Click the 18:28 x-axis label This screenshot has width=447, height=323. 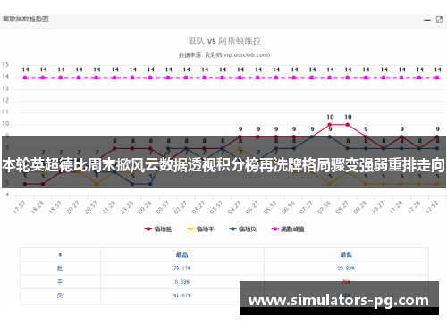click(38, 207)
